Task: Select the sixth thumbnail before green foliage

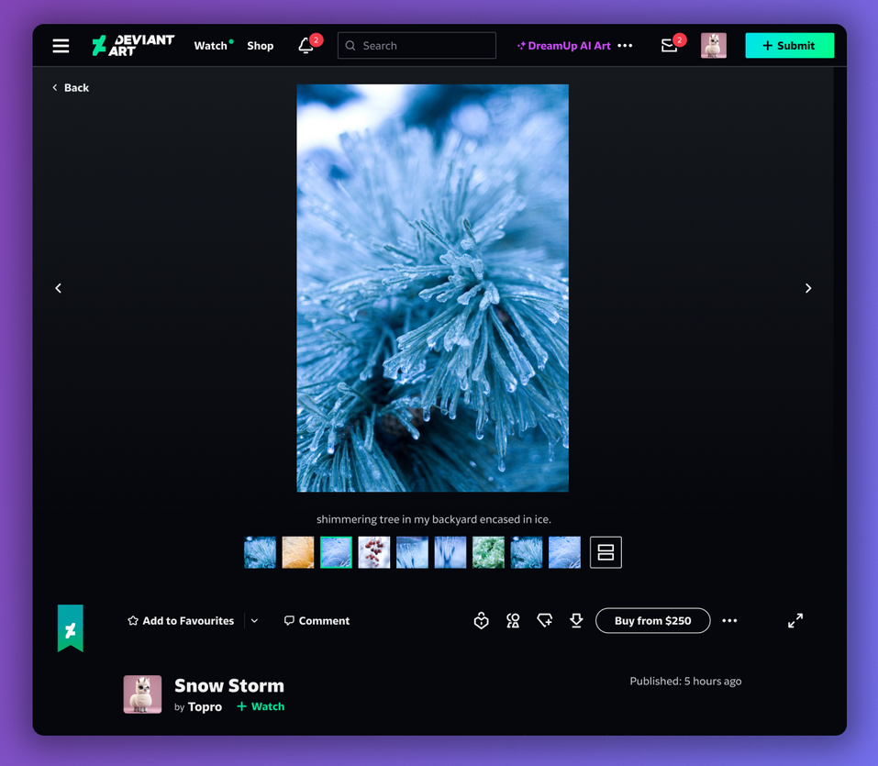Action: (x=450, y=552)
